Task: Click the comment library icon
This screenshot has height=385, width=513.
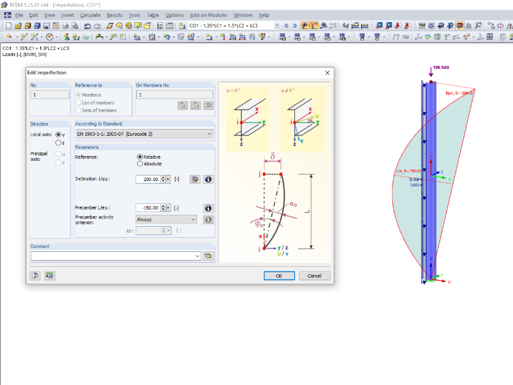Action: [x=208, y=256]
